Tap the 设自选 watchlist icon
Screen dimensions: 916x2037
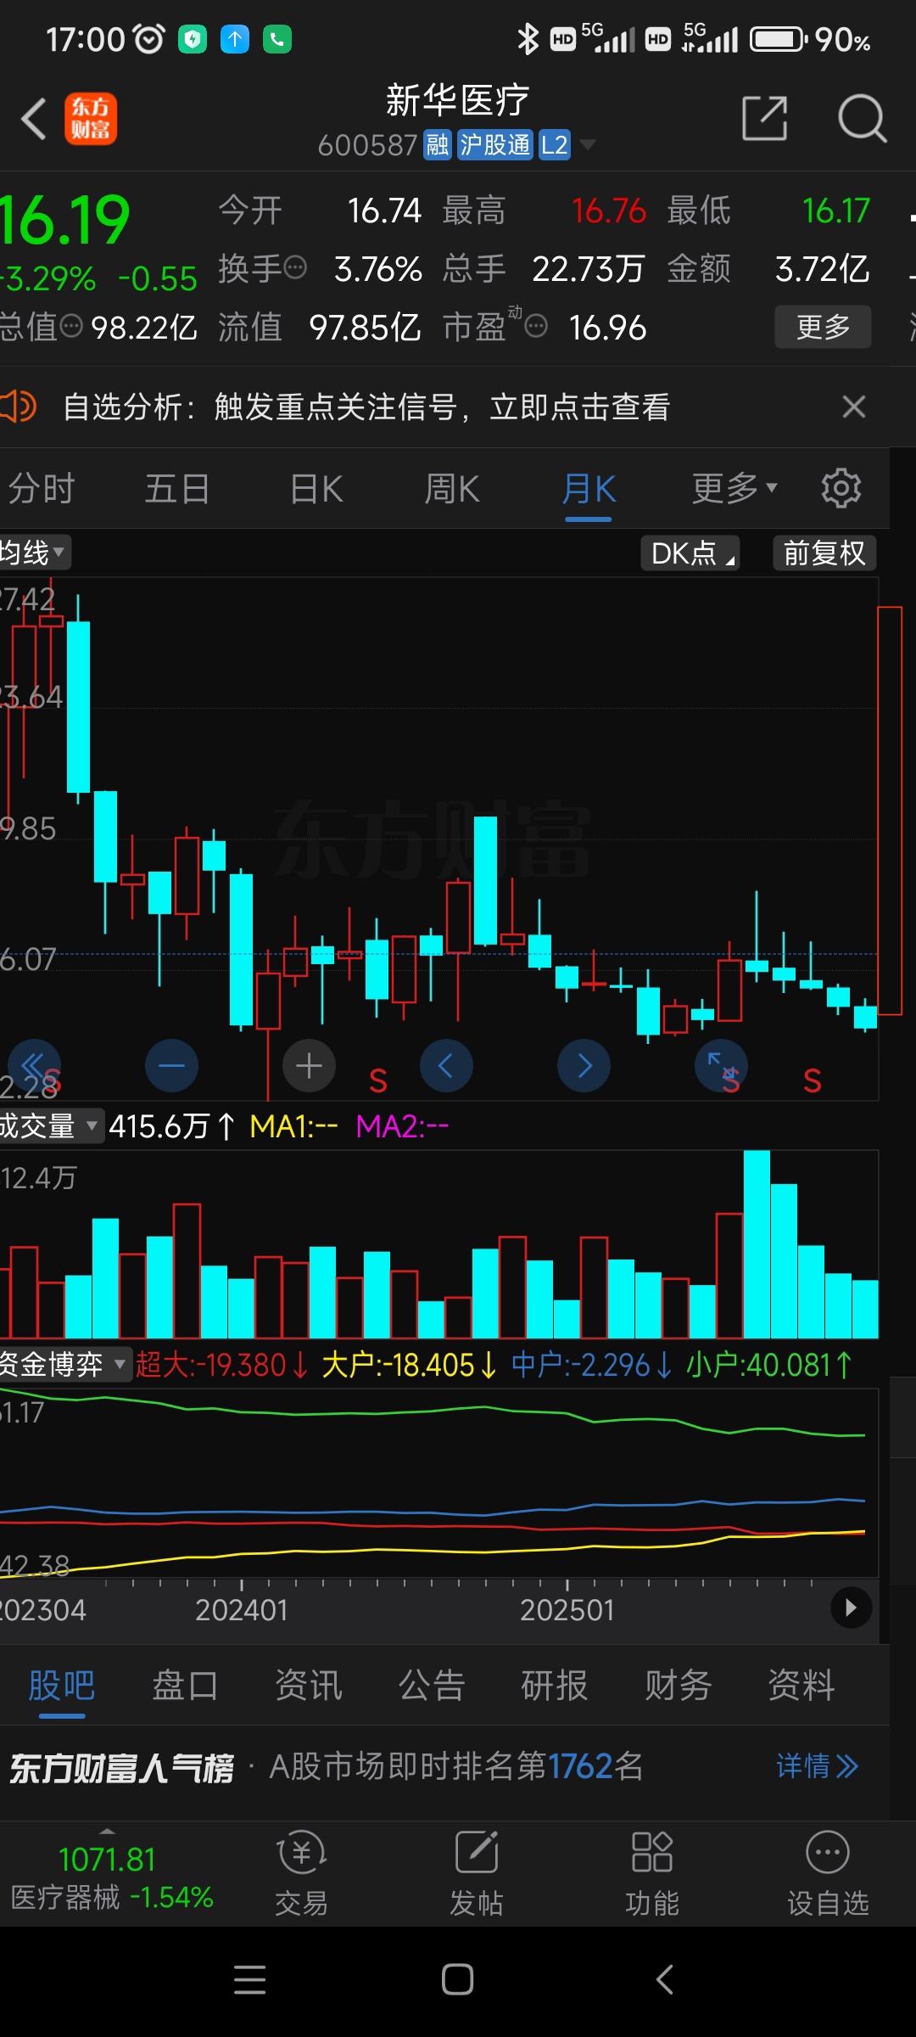(x=828, y=1873)
